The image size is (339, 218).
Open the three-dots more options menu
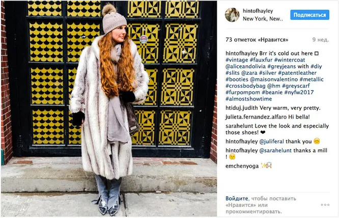[325, 205]
